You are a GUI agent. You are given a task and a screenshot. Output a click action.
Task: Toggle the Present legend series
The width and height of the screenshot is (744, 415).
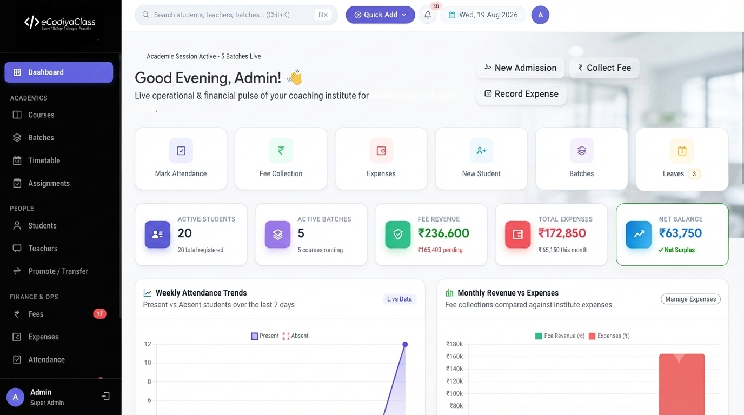click(265, 336)
